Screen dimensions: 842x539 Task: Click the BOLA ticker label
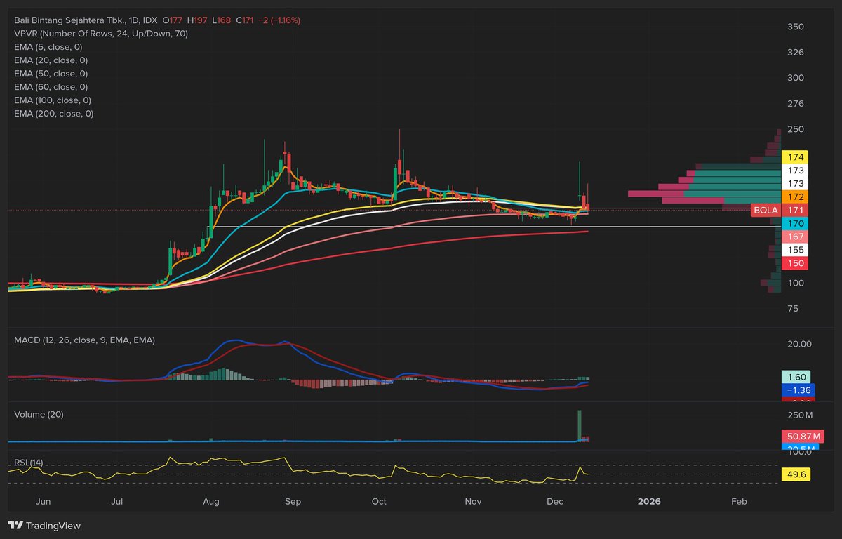765,210
